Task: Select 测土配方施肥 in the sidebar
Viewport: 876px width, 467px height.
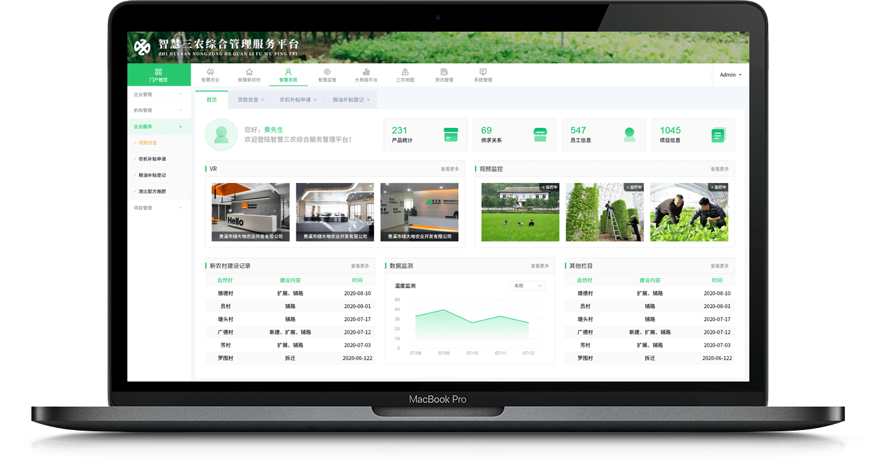Action: click(152, 192)
